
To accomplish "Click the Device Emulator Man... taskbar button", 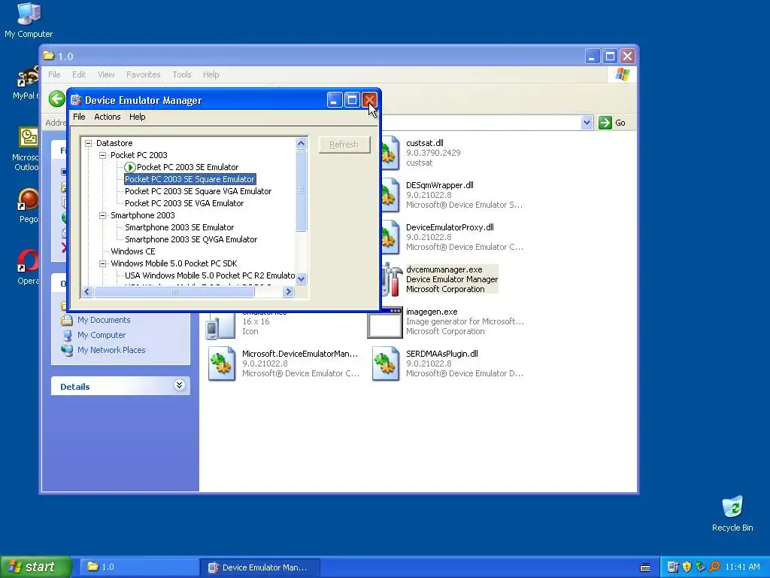I will (x=260, y=567).
